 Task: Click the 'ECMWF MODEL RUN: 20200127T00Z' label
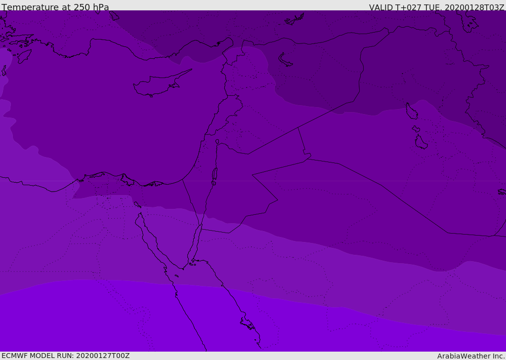click(66, 356)
